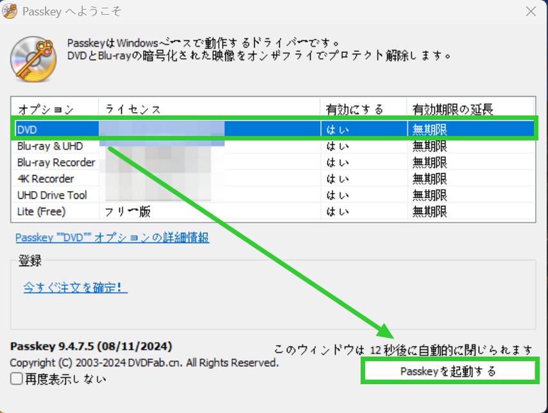Close the Passkey welcome window
The width and height of the screenshot is (548, 413).
coord(531,12)
